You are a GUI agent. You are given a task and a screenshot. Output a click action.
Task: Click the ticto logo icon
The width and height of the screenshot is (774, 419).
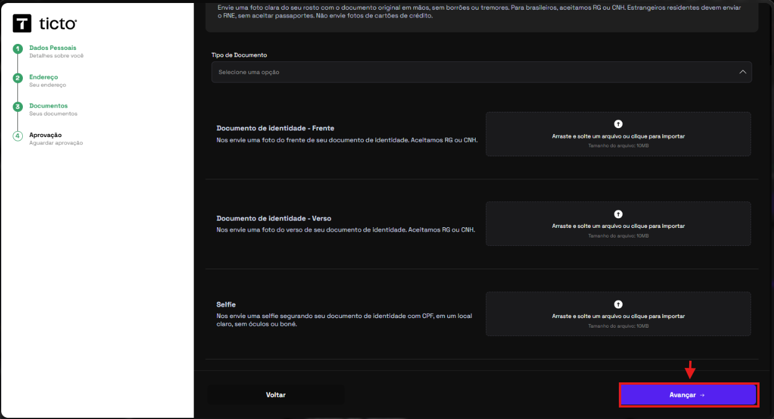click(x=22, y=23)
